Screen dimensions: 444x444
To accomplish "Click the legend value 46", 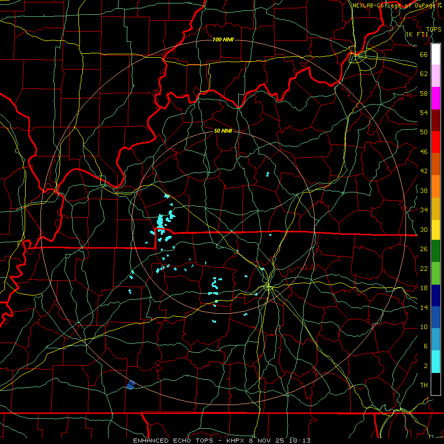I will 424,152.
